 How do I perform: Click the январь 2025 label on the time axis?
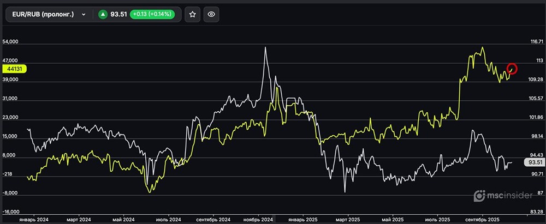point(303,220)
